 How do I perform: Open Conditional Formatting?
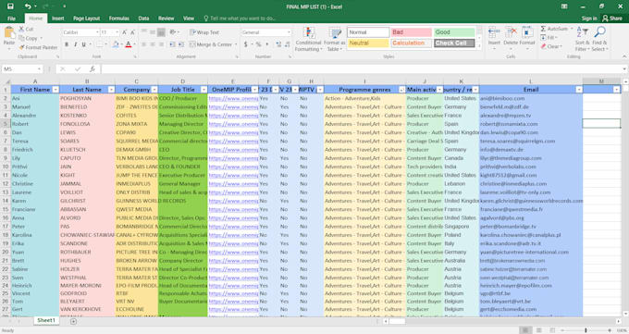[x=308, y=39]
